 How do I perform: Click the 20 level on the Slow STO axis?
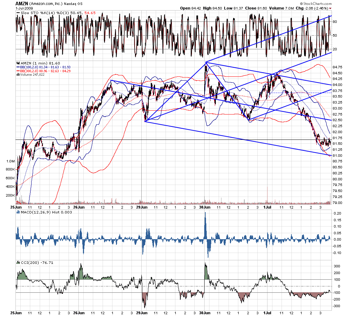(x=335, y=49)
